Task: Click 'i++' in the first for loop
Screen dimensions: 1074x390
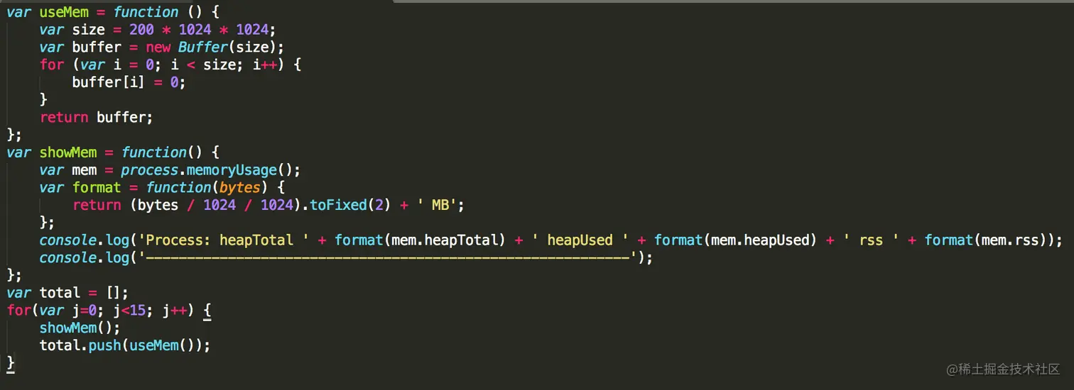Action: coord(264,65)
